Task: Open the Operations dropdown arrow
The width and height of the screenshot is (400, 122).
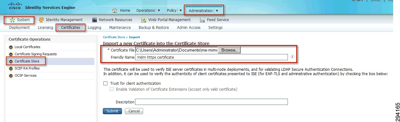Action: pos(159,11)
